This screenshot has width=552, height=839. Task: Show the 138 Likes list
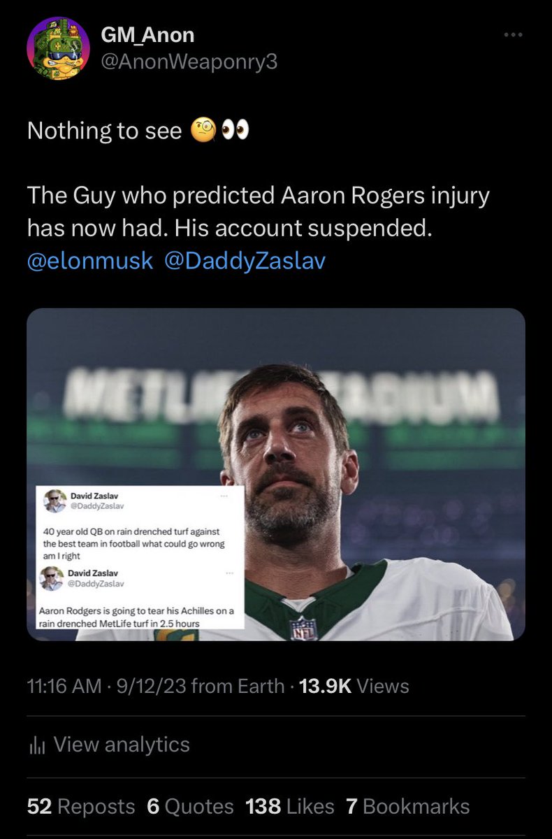pyautogui.click(x=289, y=806)
